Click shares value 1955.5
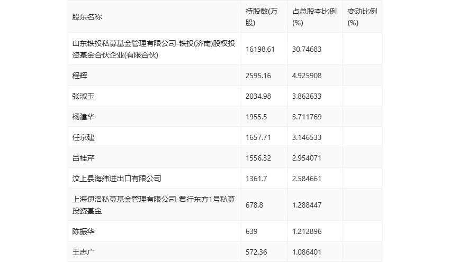 (256, 117)
